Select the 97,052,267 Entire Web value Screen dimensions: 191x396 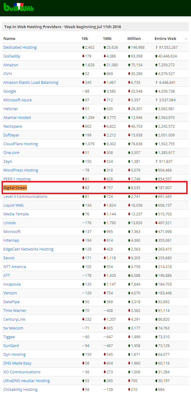coord(168,47)
